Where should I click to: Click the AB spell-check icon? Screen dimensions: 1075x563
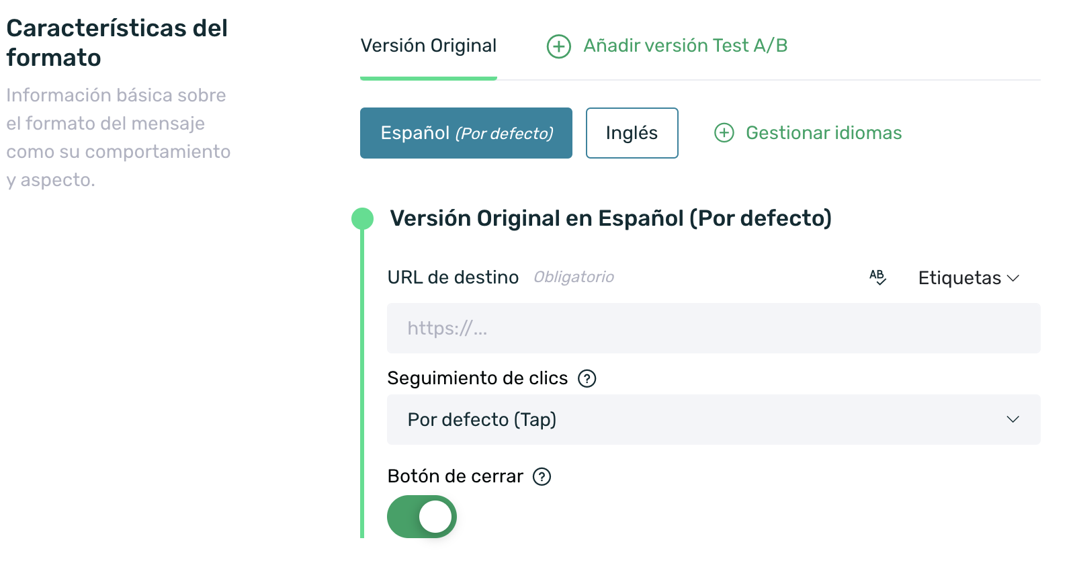(x=877, y=277)
